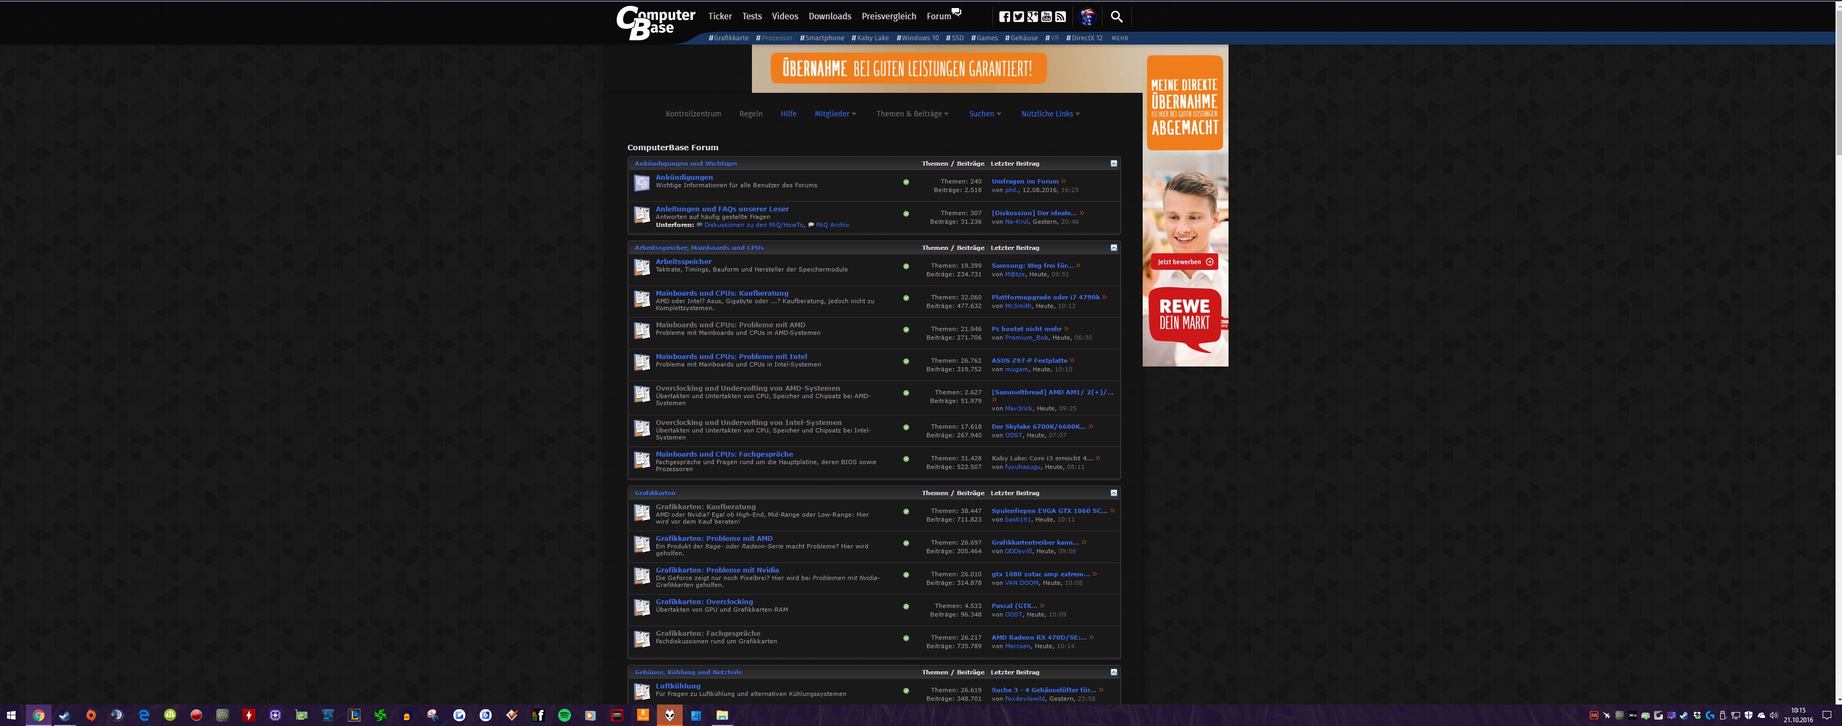Launch Steam from the taskbar
The width and height of the screenshot is (1842, 726).
pos(64,715)
